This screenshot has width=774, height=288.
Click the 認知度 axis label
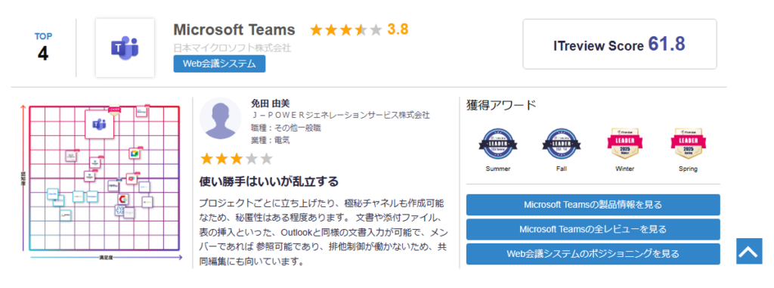(23, 178)
